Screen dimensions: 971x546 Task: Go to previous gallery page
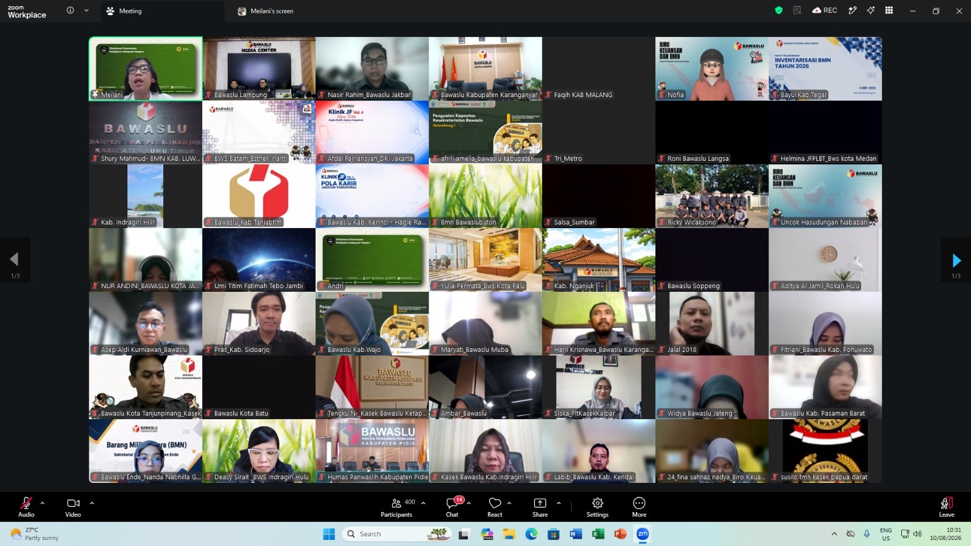click(x=15, y=260)
